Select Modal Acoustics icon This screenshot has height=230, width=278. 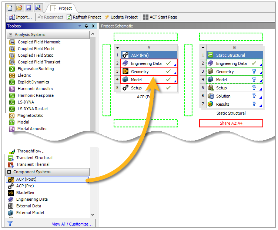[12, 129]
